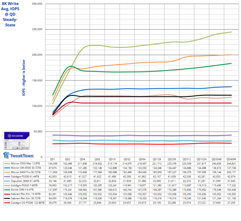
Task: Select legend entry 'Micron 7500 Max 12.8TB'
Action: [x=25, y=163]
